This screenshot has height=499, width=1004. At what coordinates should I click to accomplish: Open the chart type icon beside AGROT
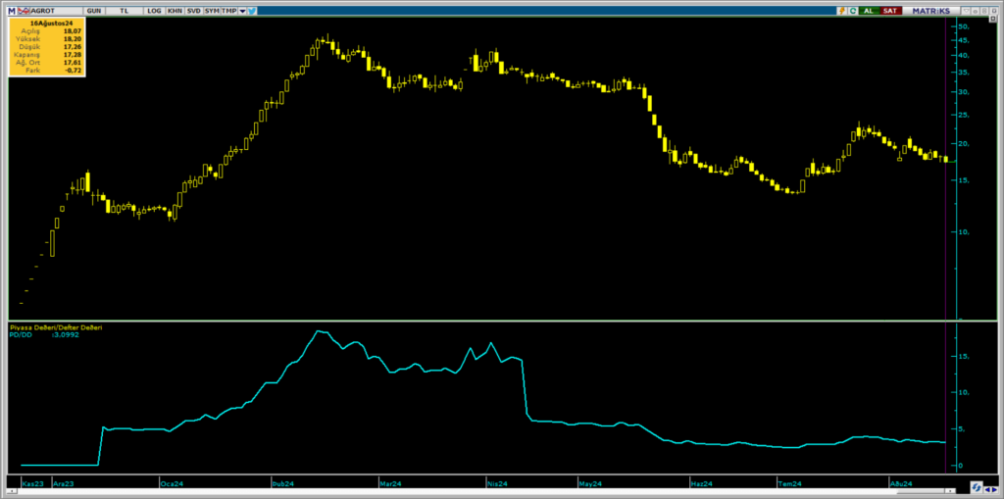point(23,11)
